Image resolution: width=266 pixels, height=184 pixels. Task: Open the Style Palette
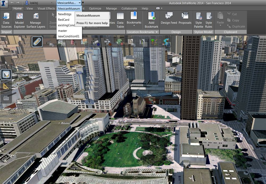198,20
